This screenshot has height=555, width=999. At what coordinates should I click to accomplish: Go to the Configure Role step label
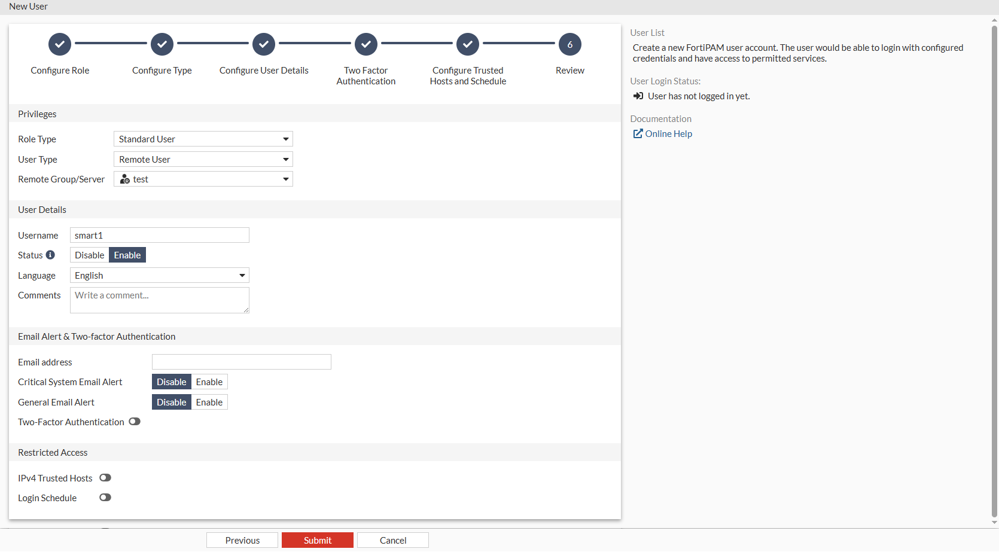[60, 71]
